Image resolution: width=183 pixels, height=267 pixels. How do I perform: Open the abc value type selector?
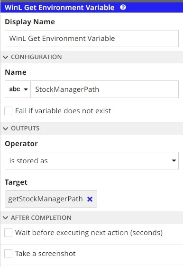click(x=18, y=89)
